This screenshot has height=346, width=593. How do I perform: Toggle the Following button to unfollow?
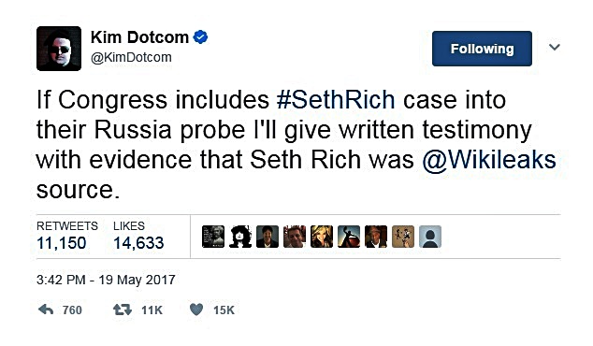coord(482,49)
